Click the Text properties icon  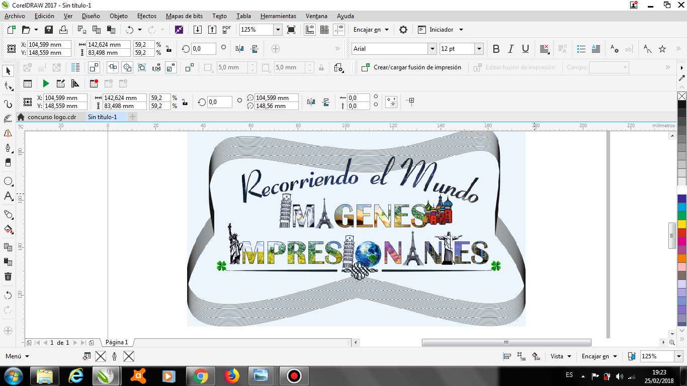[614, 49]
